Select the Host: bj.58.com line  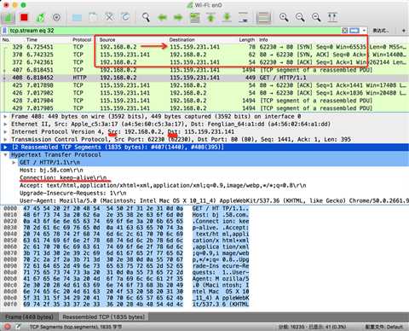(51, 170)
